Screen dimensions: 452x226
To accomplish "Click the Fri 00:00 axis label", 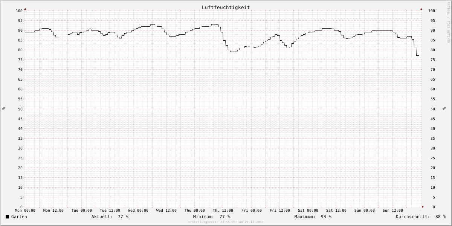I will pyautogui.click(x=252, y=211).
